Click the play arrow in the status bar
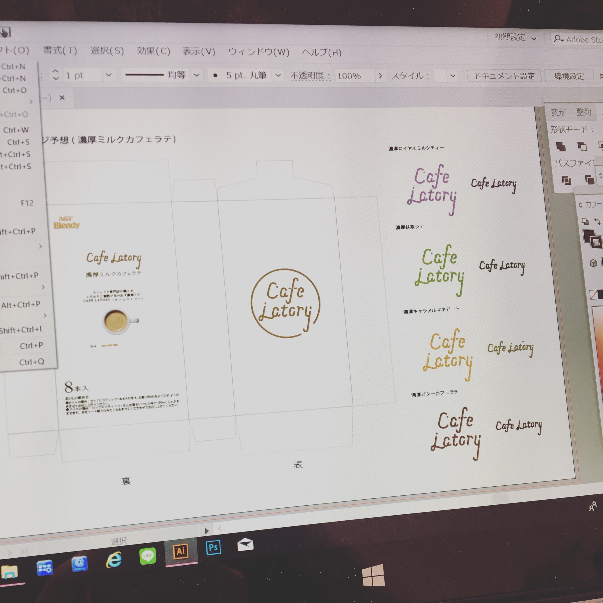The image size is (603, 603). click(207, 531)
